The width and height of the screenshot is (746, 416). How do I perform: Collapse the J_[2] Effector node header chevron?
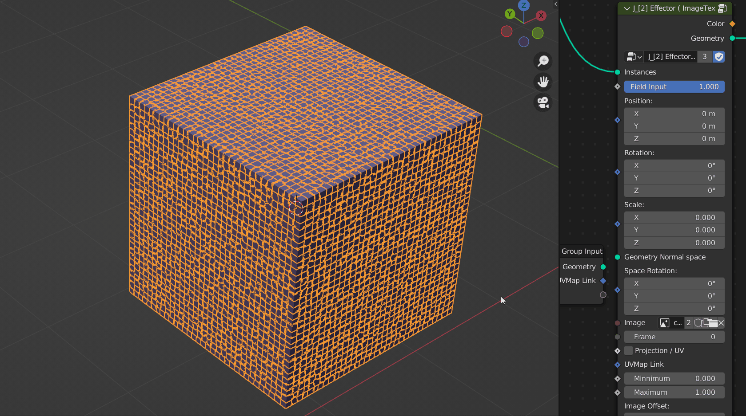tap(626, 8)
